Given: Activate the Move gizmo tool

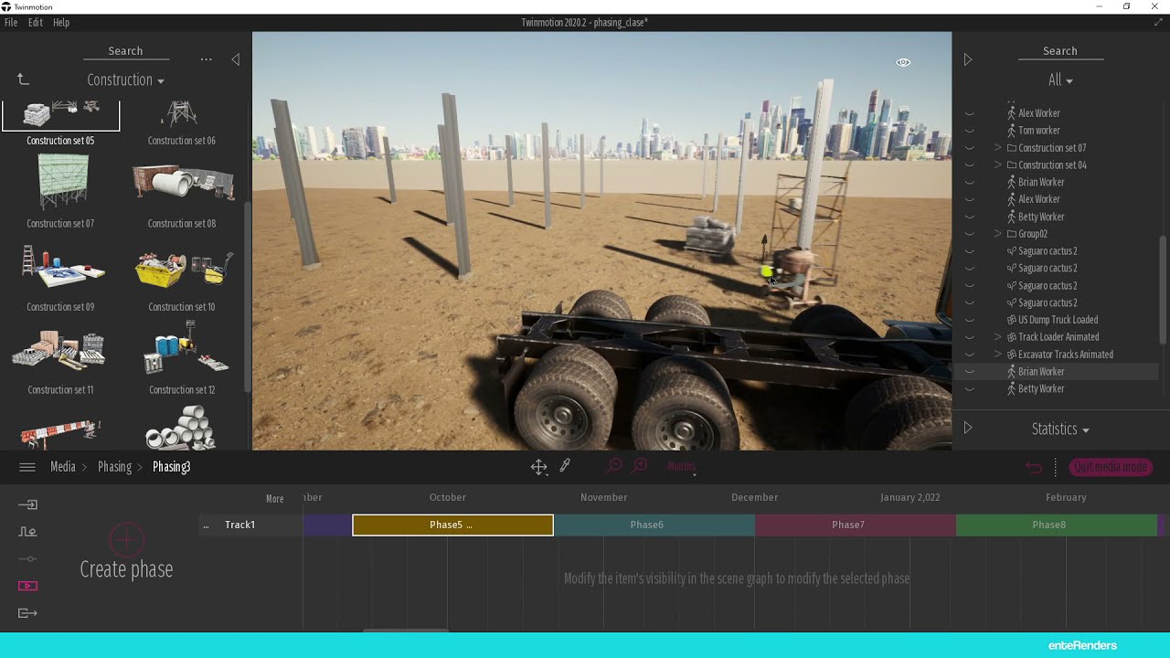Looking at the screenshot, I should point(538,467).
